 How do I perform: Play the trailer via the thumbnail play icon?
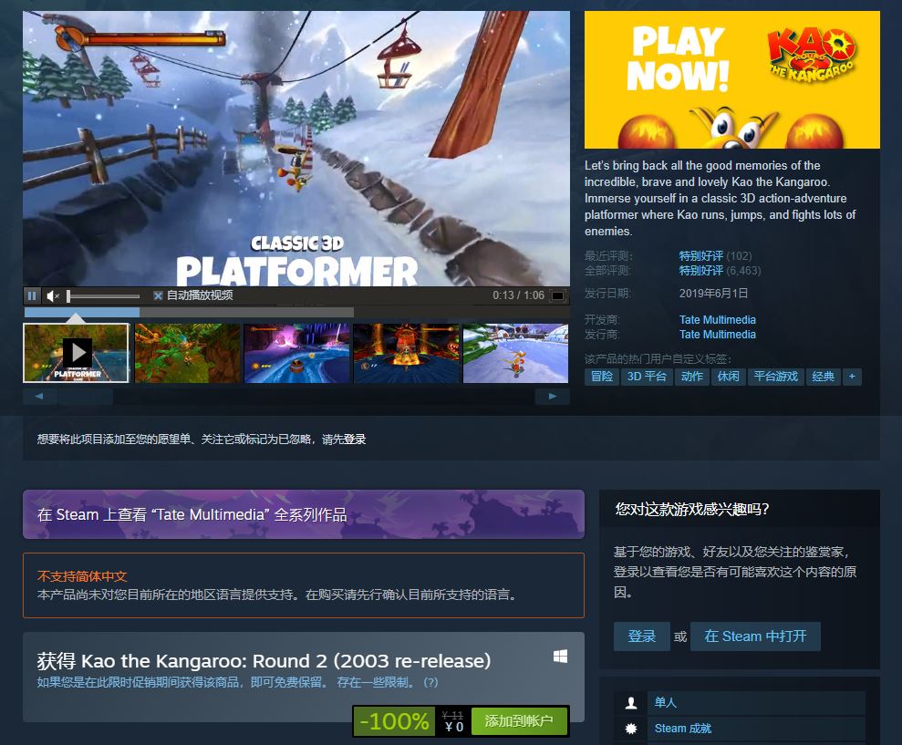pyautogui.click(x=78, y=353)
